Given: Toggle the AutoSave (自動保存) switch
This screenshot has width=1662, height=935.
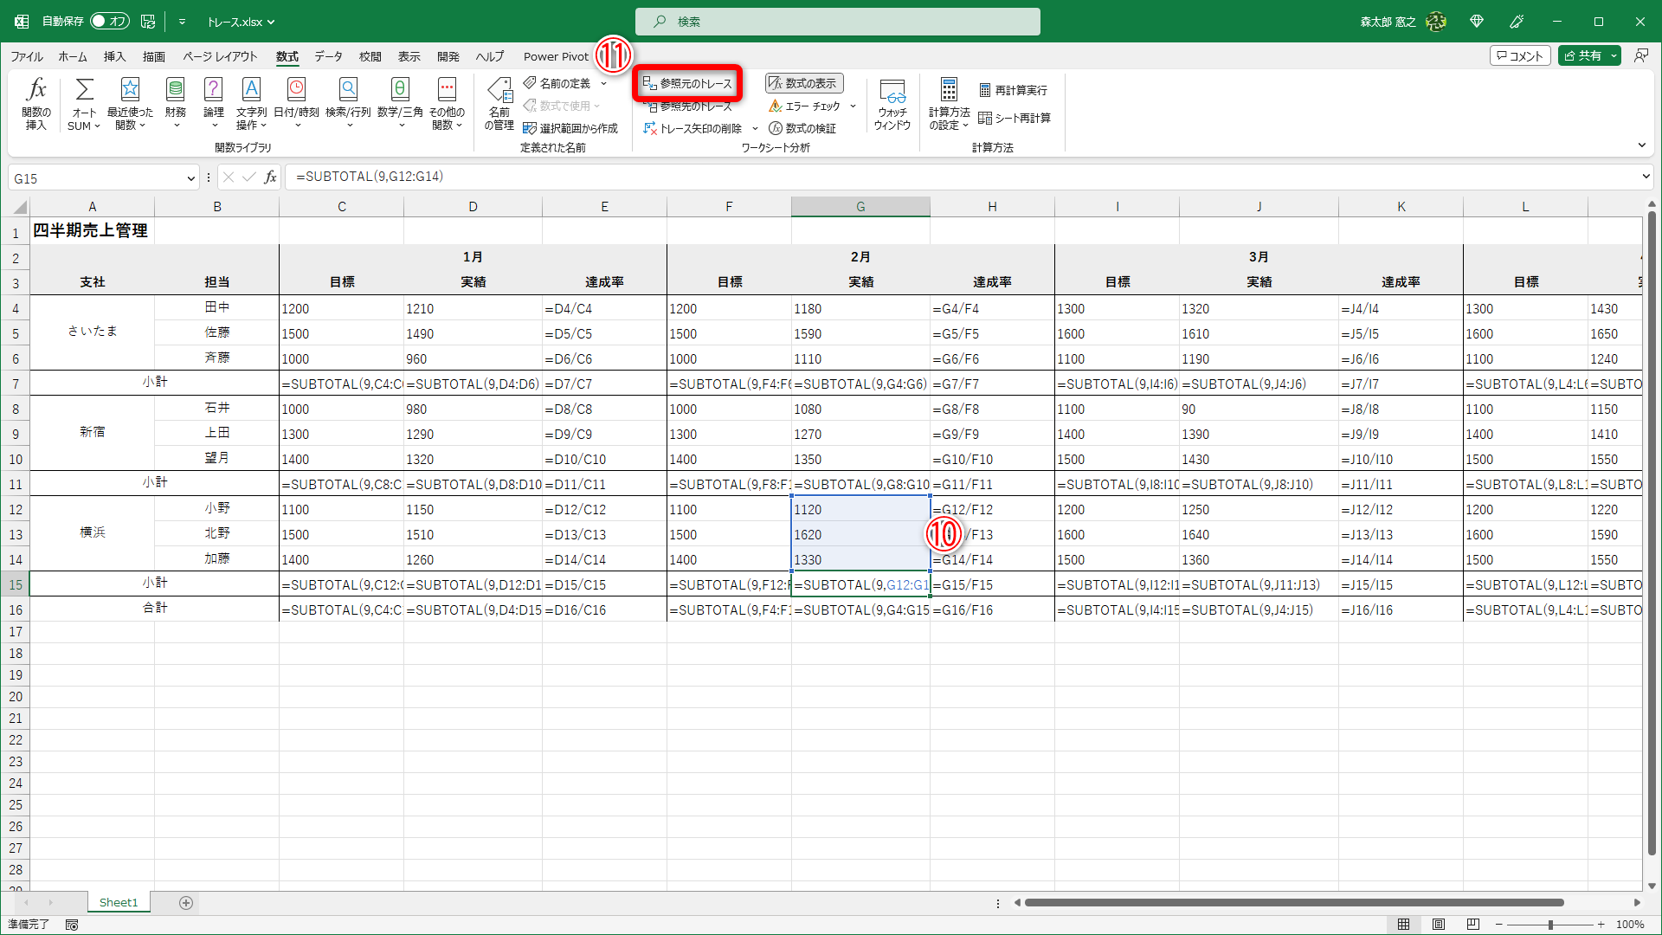Looking at the screenshot, I should point(109,21).
